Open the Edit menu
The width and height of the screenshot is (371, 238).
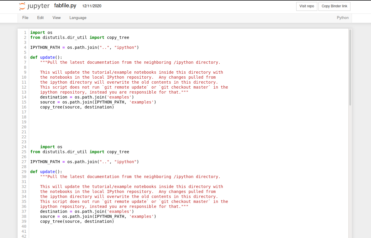click(40, 18)
